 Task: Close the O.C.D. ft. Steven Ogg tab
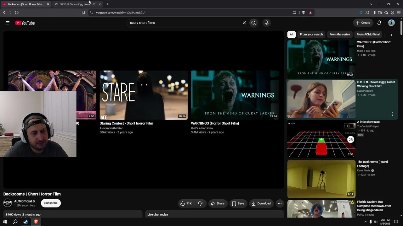tap(99, 4)
